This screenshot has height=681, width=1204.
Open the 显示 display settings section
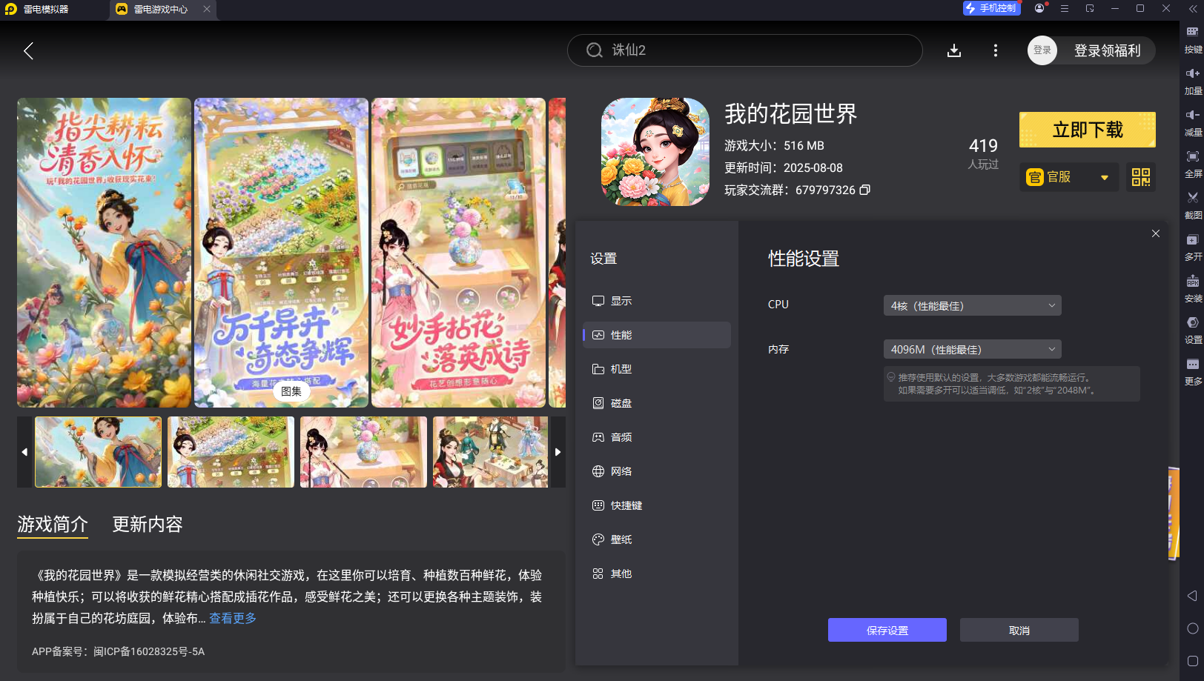(657, 301)
